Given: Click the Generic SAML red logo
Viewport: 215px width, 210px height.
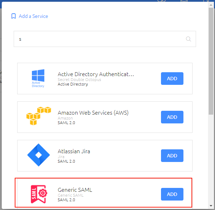Looking at the screenshot, I should (x=39, y=194).
